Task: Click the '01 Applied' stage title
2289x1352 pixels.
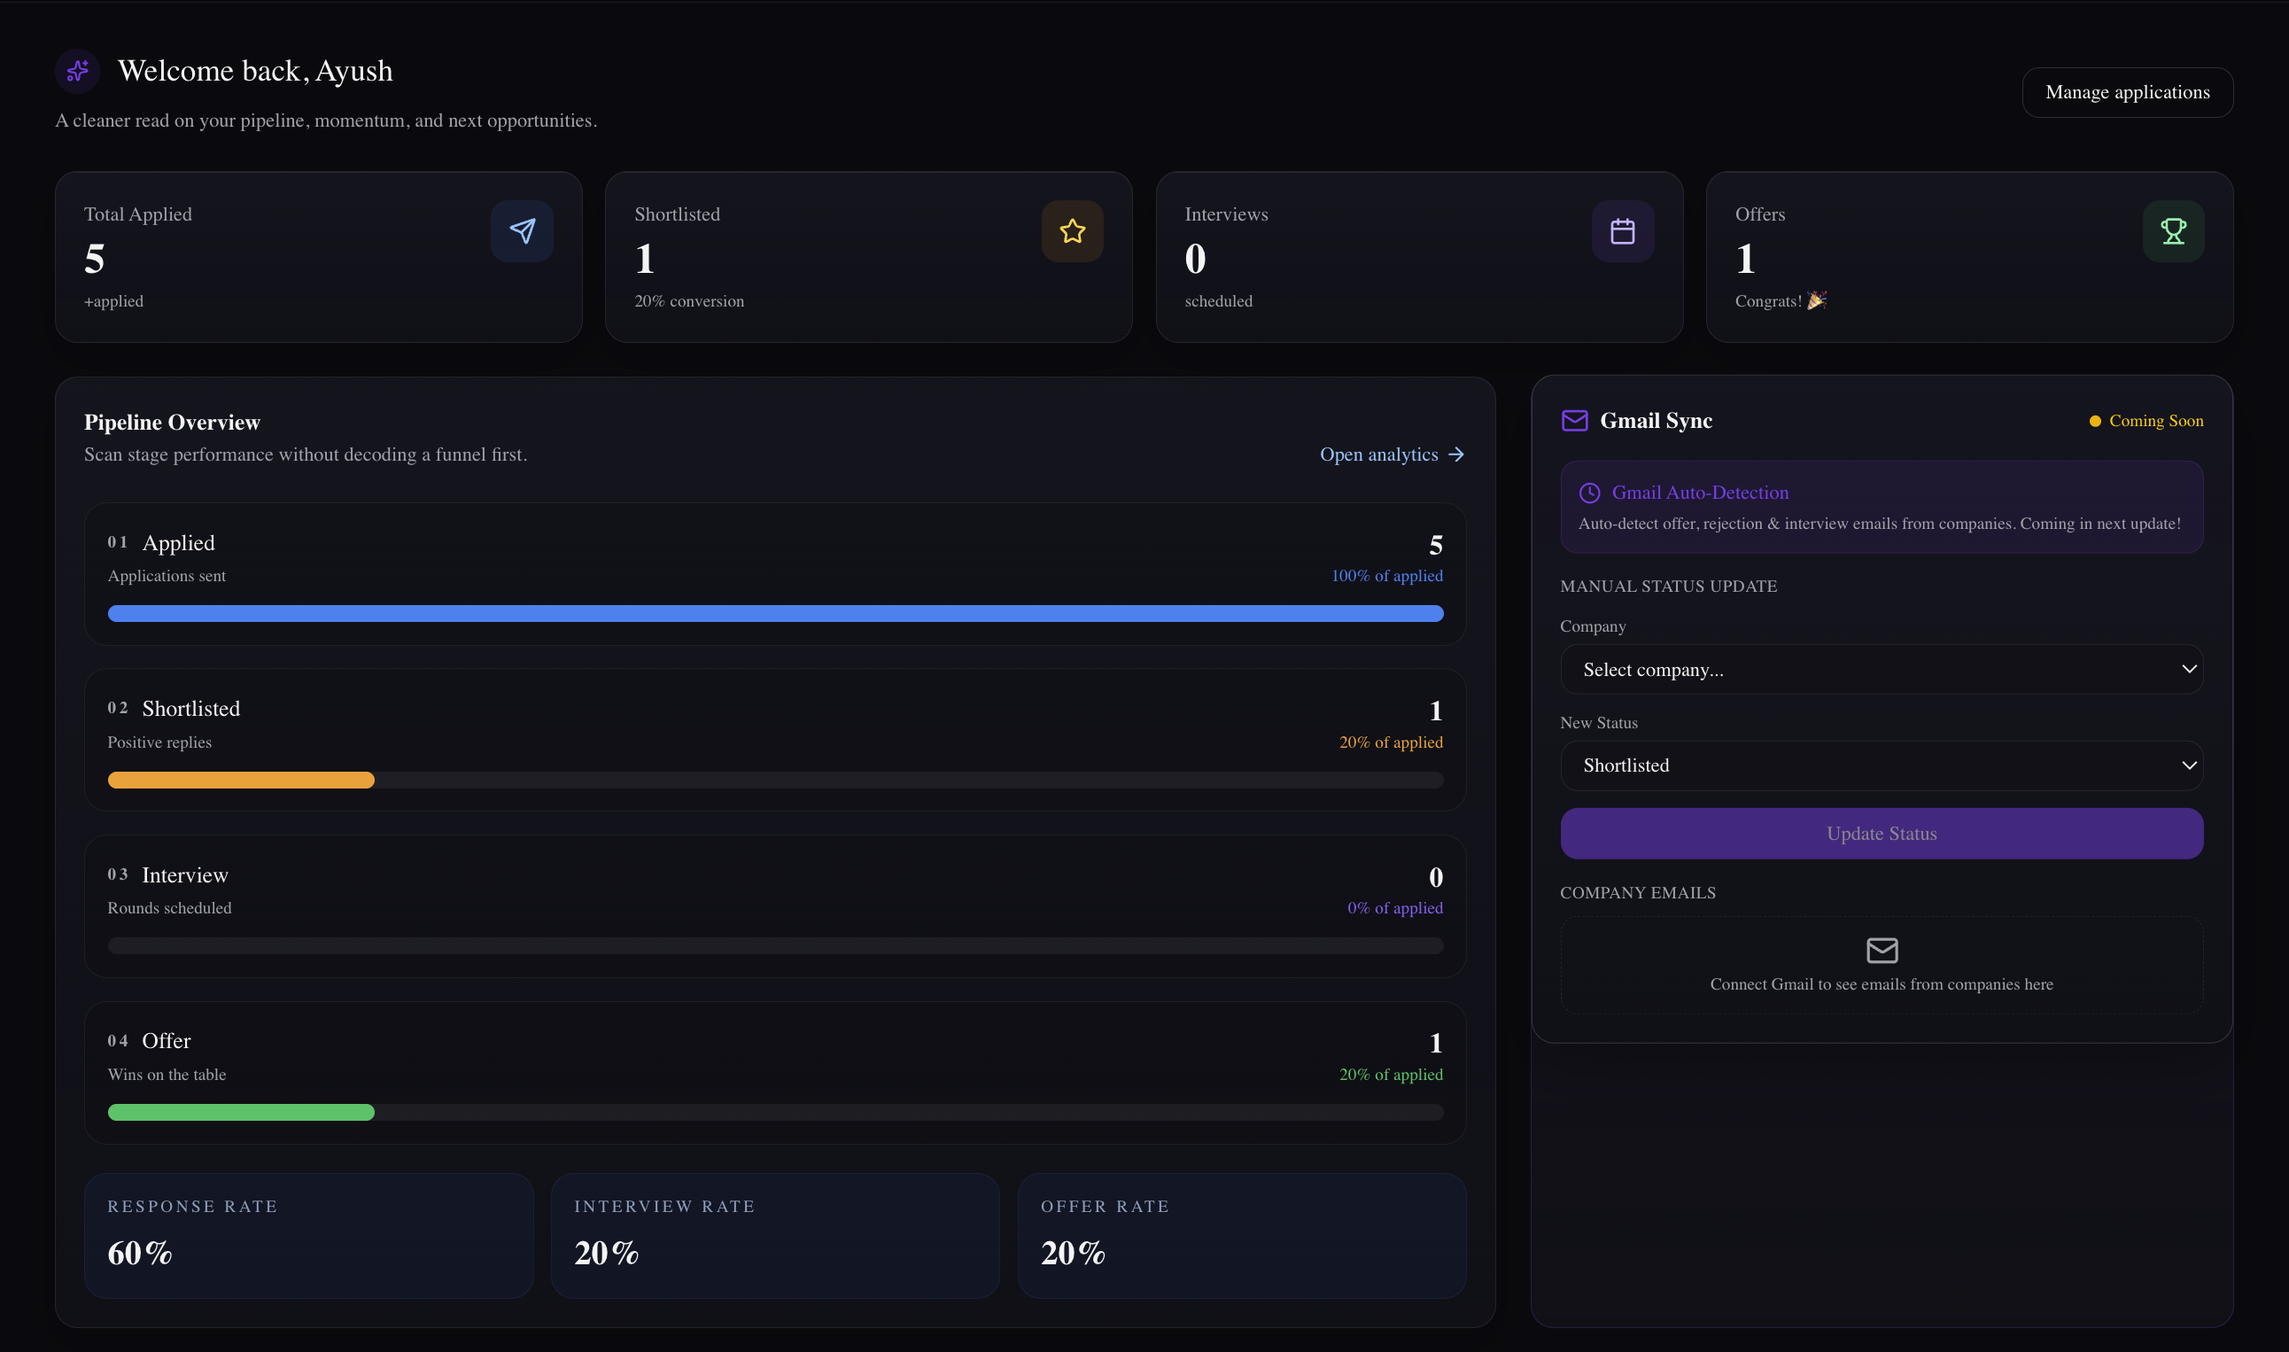Action: pos(161,543)
